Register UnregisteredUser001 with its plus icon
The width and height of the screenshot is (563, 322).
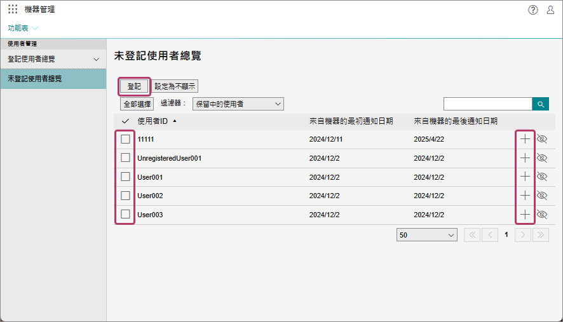coord(525,158)
